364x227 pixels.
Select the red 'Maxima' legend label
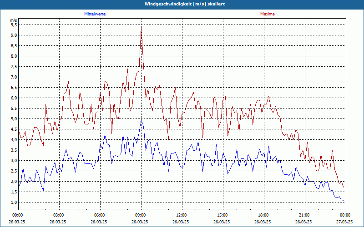tap(268, 14)
